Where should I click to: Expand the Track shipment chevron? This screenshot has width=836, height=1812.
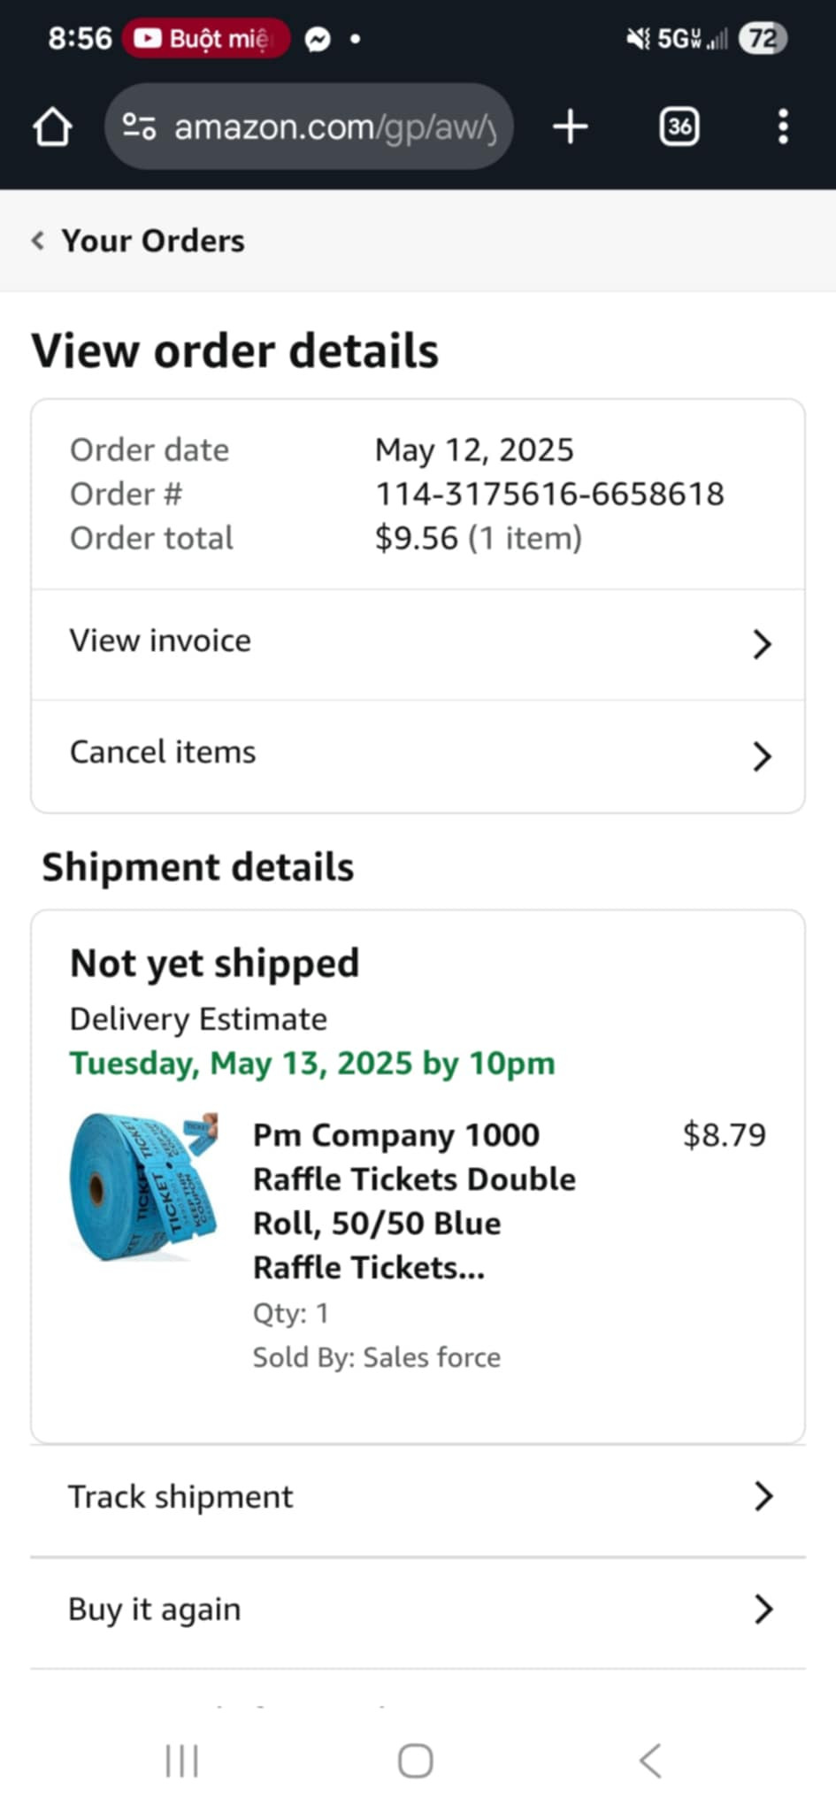[x=763, y=1496]
